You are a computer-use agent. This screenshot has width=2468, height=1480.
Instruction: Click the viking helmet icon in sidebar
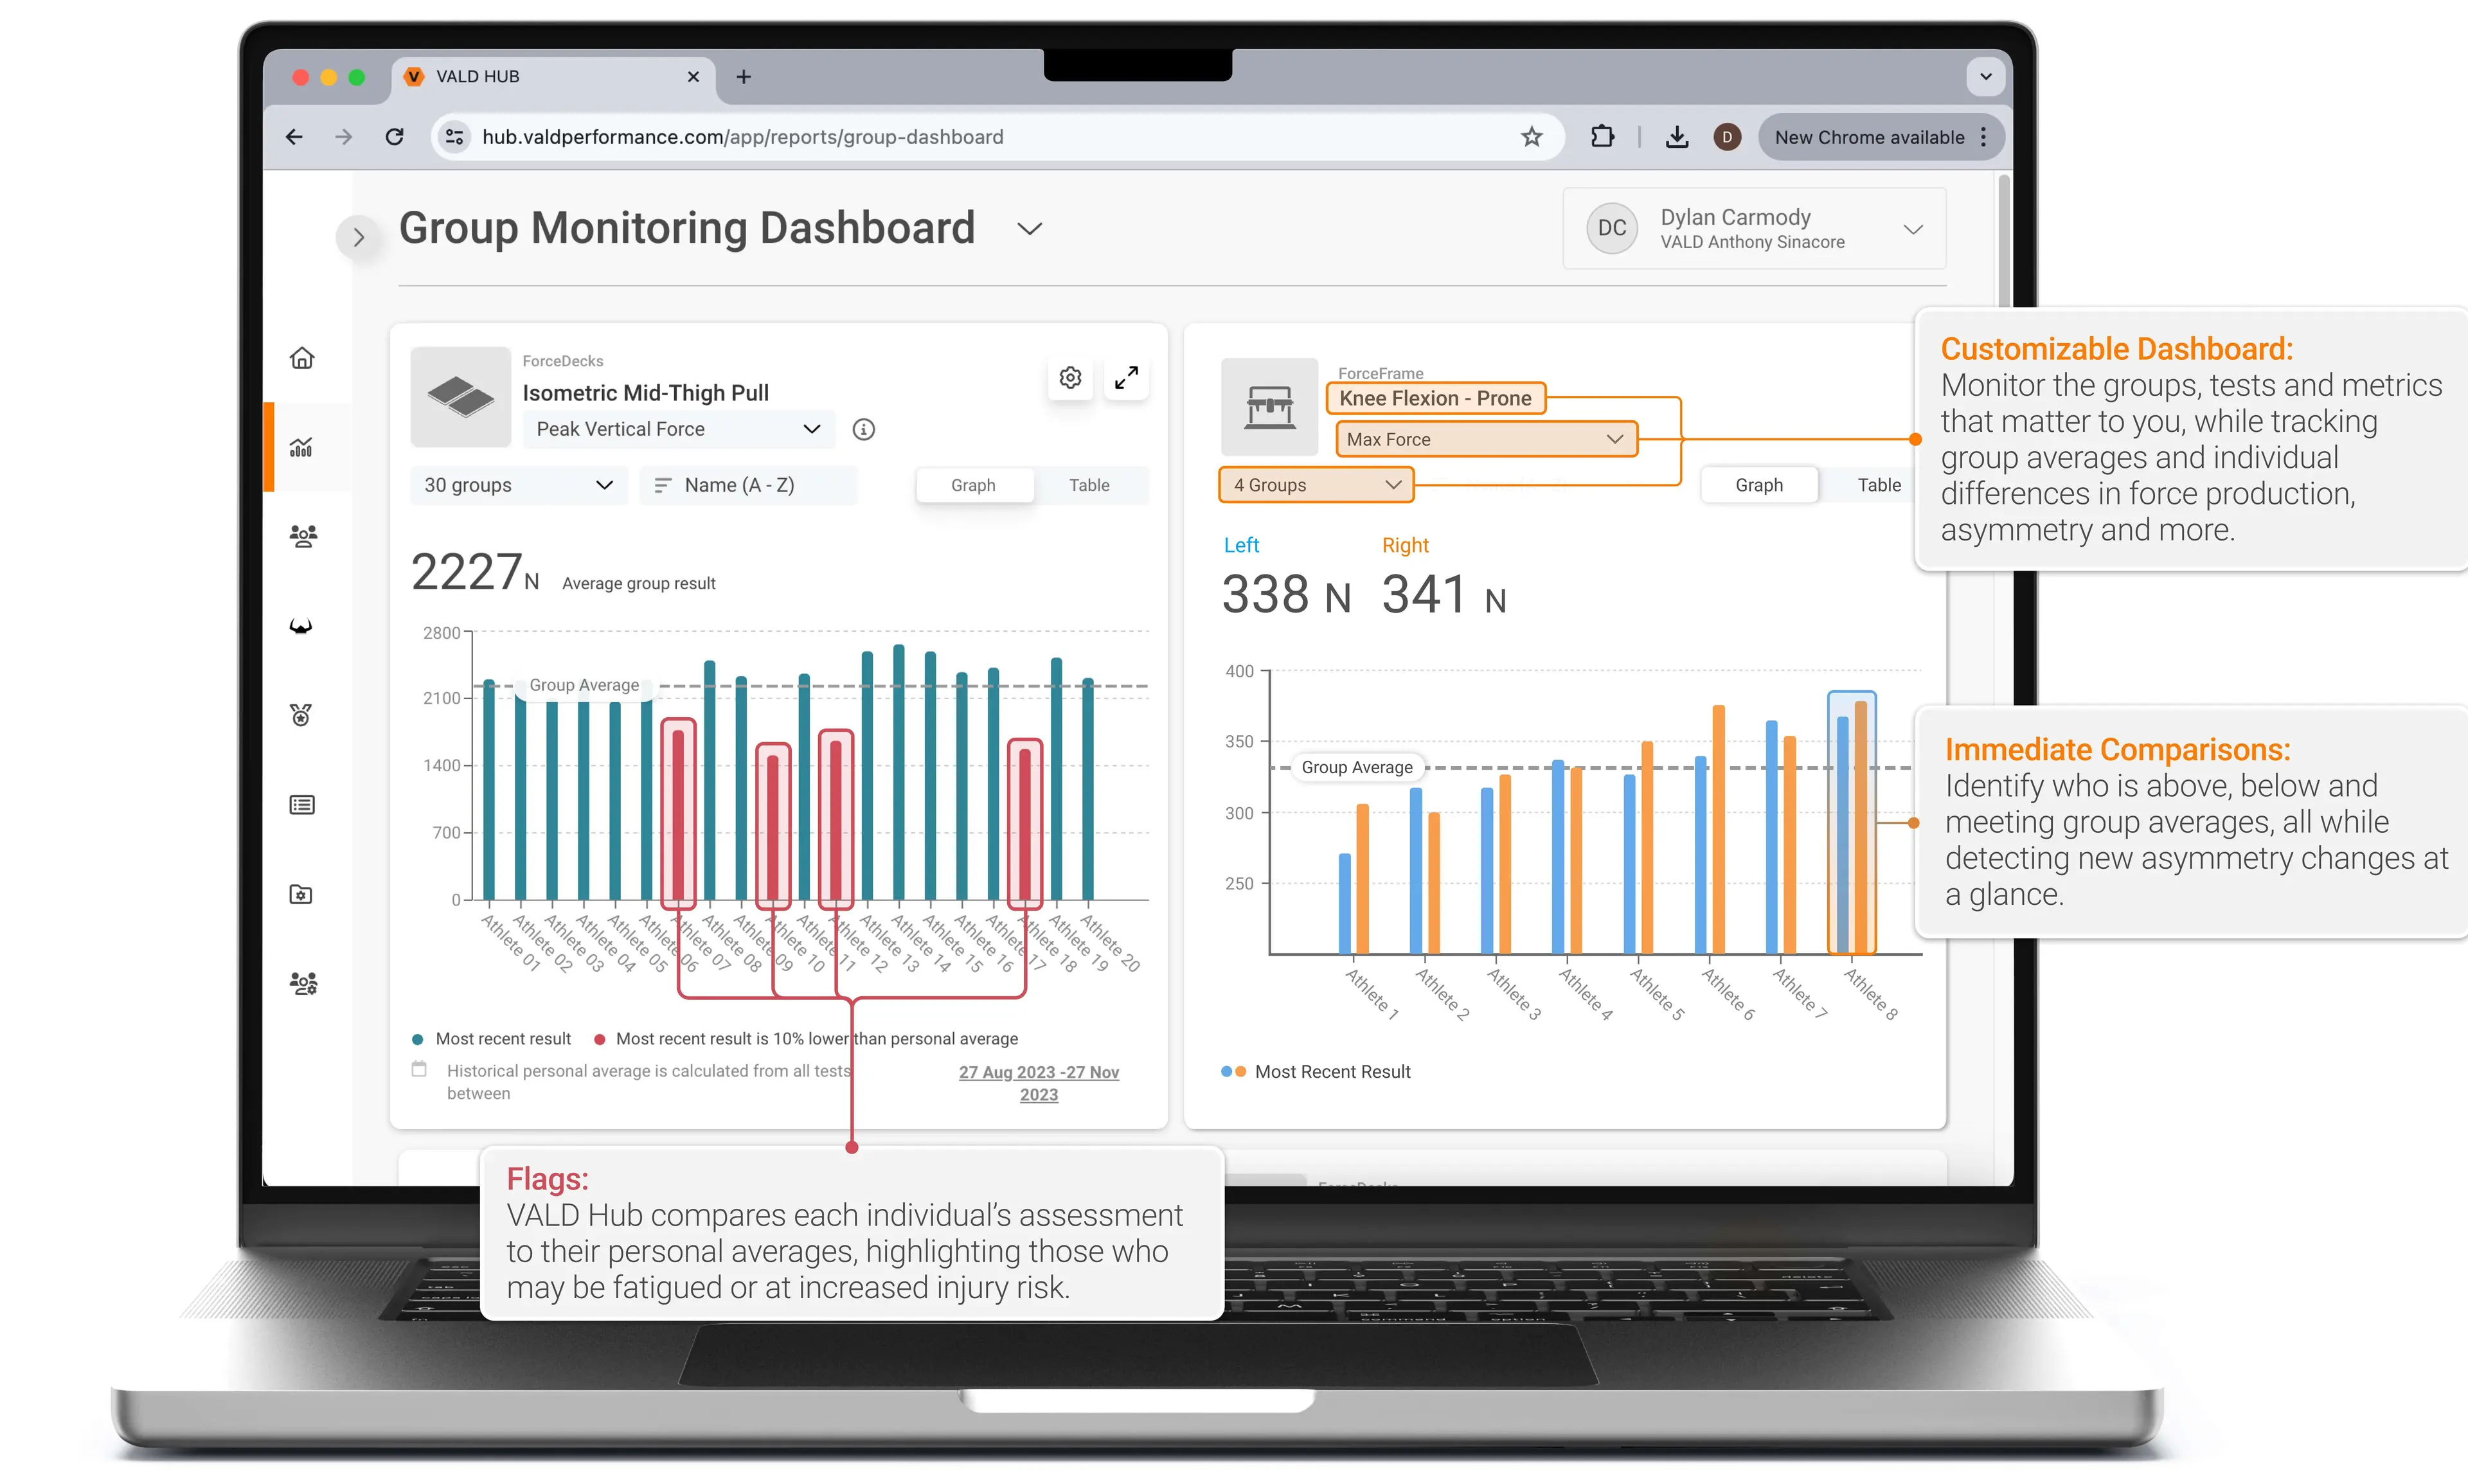point(301,627)
